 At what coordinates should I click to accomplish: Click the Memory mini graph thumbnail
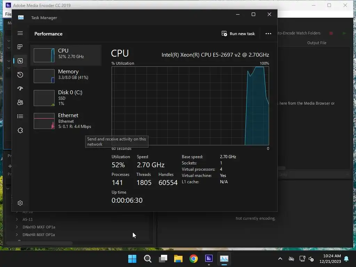(44, 76)
